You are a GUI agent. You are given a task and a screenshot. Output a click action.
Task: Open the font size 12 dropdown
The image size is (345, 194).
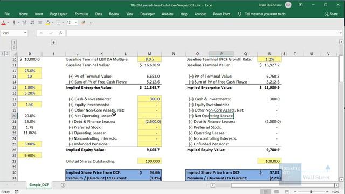tap(76, 22)
